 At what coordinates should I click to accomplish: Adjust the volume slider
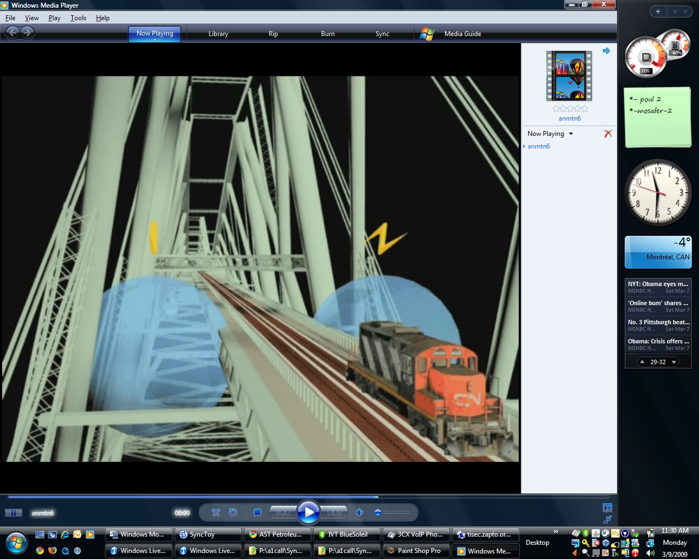[x=392, y=513]
